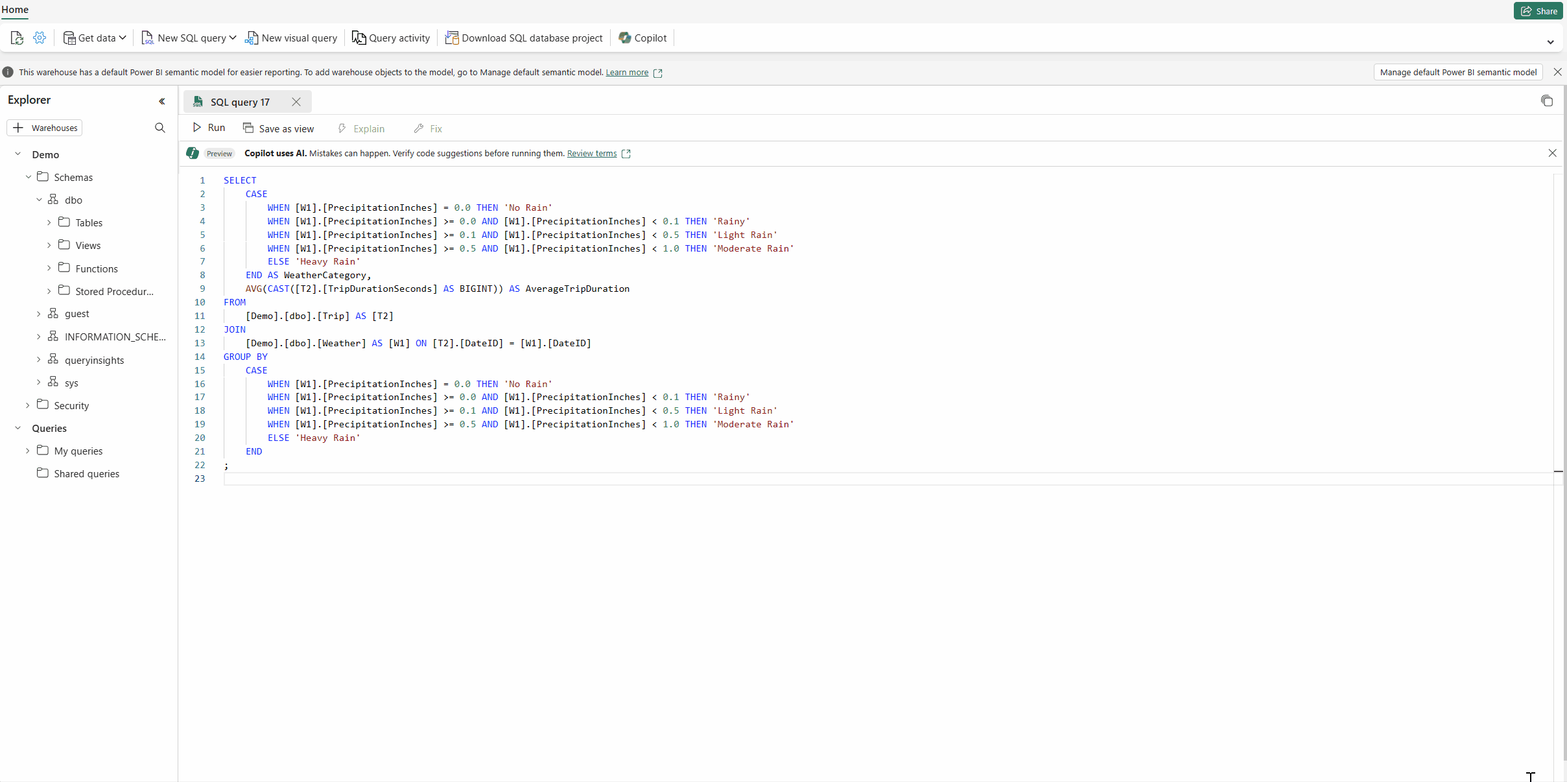The image size is (1567, 782).
Task: Open the My queries folder
Action: [78, 451]
